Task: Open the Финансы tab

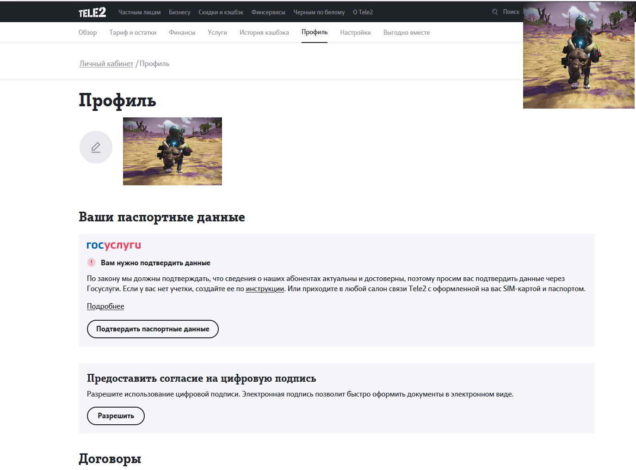Action: 182,32
